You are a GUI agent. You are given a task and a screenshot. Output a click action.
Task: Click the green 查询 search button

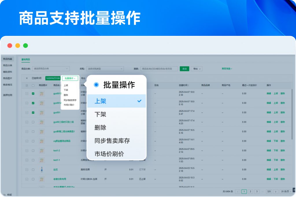coord(184,69)
